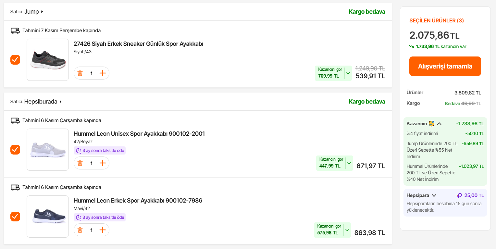Image resolution: width=496 pixels, height=249 pixels.
Task: Uncheck the Jump Siyah sneaker checkbox
Action: click(15, 60)
